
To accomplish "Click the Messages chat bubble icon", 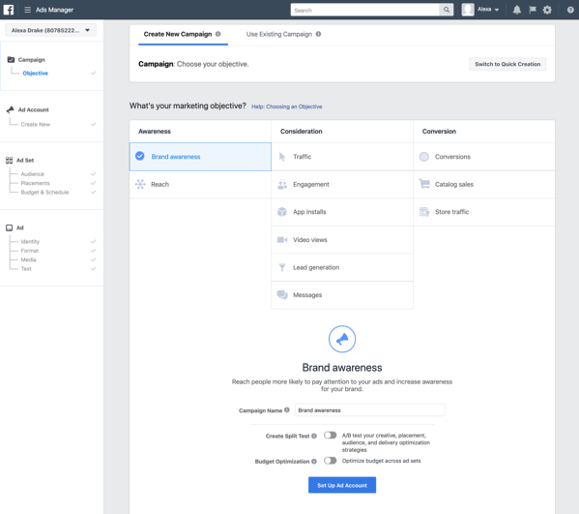I will coord(282,294).
